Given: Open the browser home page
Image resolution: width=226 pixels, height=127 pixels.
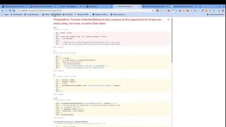Looking at the screenshot, I should point(14,11).
